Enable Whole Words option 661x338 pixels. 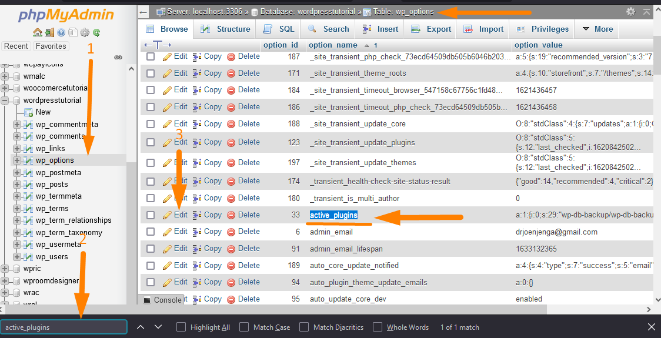[378, 327]
